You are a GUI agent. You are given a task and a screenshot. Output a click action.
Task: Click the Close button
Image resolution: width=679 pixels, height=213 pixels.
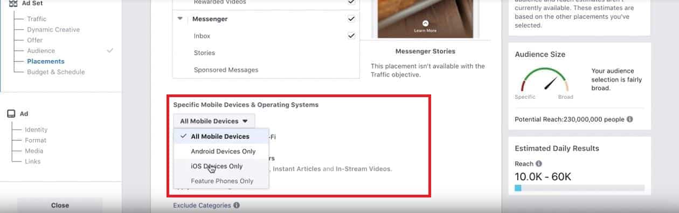(x=60, y=205)
